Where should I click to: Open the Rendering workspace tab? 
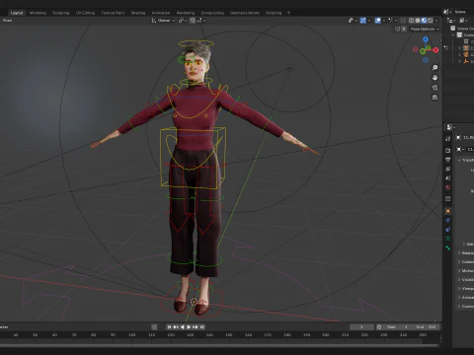click(x=186, y=13)
